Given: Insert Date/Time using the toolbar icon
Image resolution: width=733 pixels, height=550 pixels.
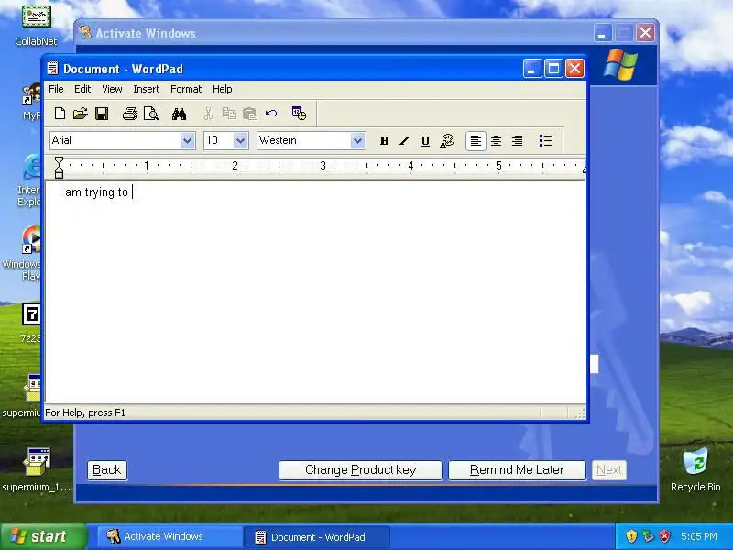Looking at the screenshot, I should 299,114.
